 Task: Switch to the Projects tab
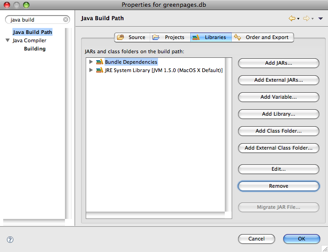coord(169,37)
